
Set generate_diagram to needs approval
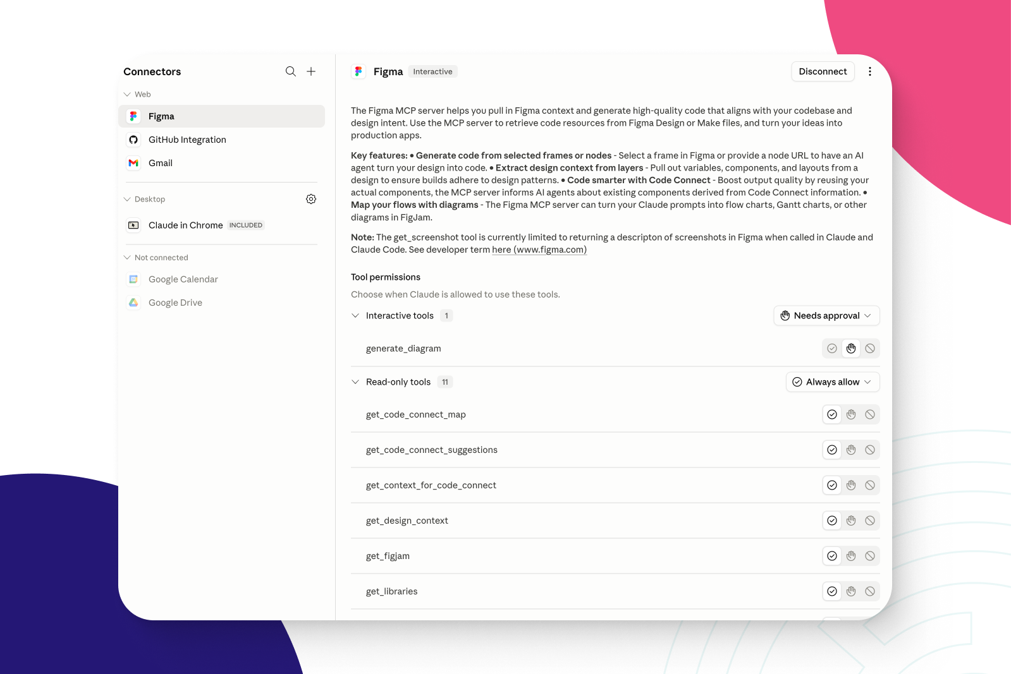coord(851,349)
